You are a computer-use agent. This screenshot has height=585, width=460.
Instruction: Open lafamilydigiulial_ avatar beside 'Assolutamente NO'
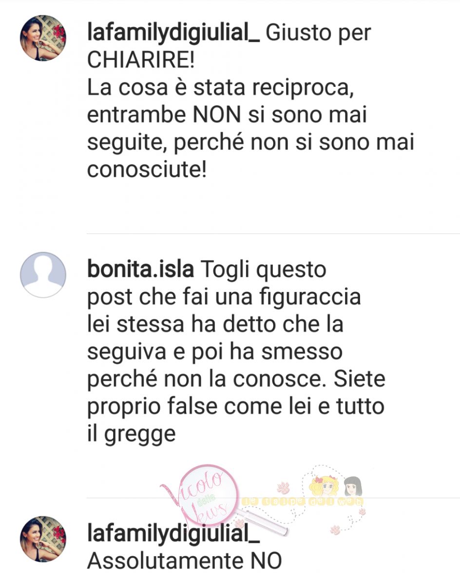coord(43,539)
